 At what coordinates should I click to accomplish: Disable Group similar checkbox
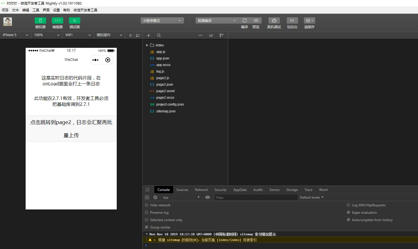[147, 227]
